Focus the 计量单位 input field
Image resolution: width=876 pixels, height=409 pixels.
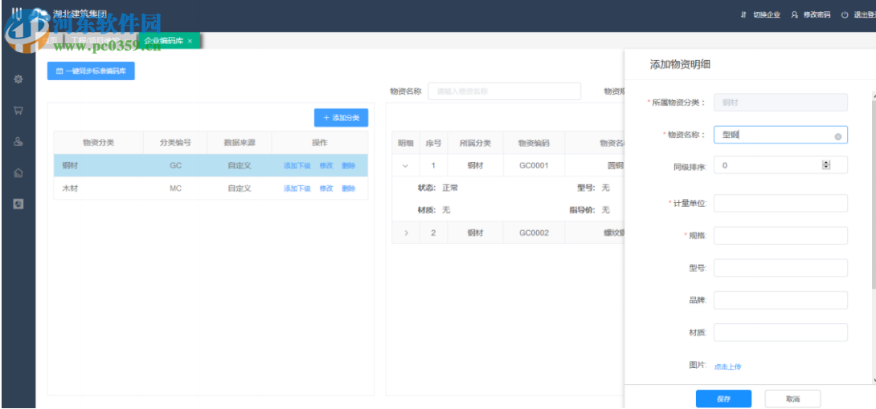click(780, 204)
